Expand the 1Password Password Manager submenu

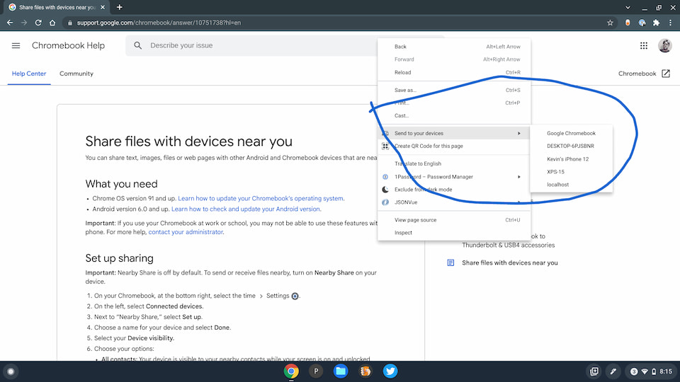point(454,177)
